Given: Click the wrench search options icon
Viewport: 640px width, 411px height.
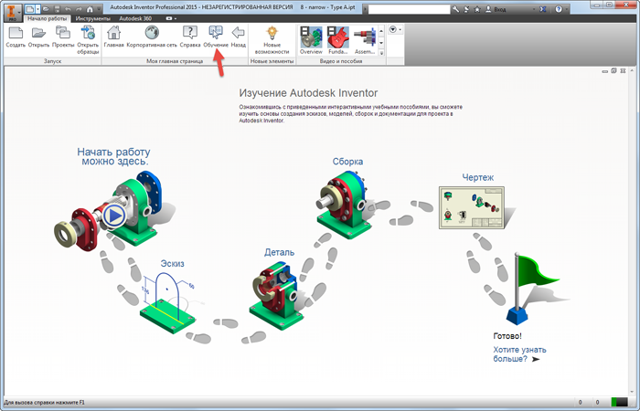Looking at the screenshot, I should pyautogui.click(x=455, y=9).
